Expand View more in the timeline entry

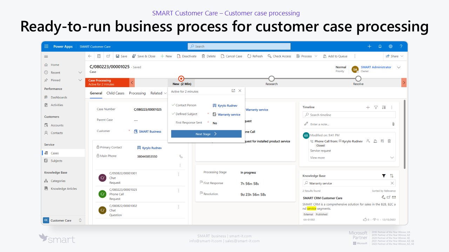[x=352, y=158]
